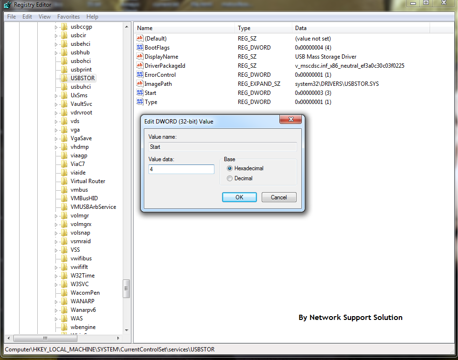The width and height of the screenshot is (458, 360).
Task: Click inside the Value data field
Action: pyautogui.click(x=181, y=169)
